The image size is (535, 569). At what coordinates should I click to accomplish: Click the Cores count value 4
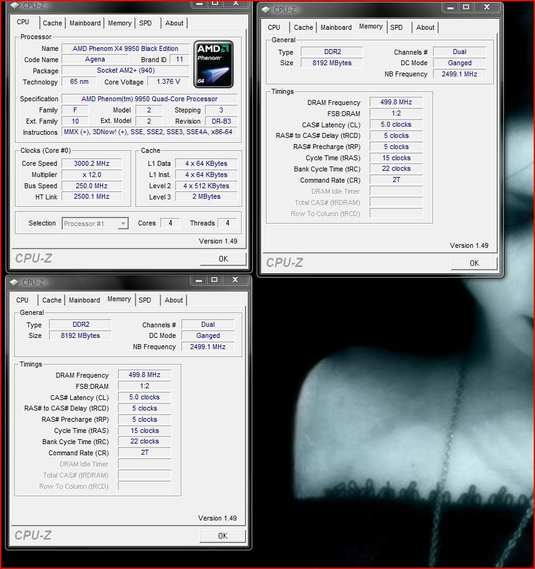click(170, 223)
